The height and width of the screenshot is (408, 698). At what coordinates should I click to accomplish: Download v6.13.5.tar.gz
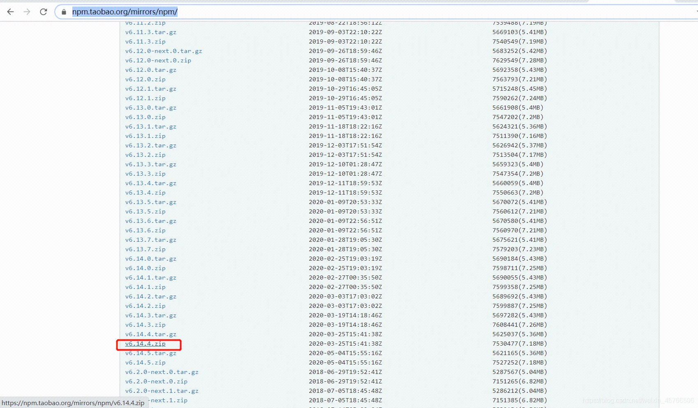coord(151,202)
